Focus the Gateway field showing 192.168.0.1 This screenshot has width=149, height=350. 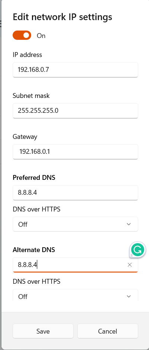pyautogui.click(x=75, y=152)
